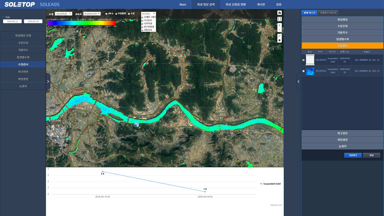Screen dimensions: 384x216
Task: Select 하천경관 in left menu
Action: (x=23, y=79)
